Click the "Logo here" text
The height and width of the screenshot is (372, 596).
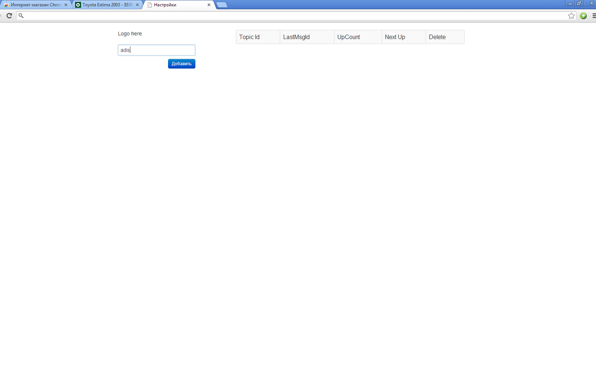pyautogui.click(x=129, y=33)
